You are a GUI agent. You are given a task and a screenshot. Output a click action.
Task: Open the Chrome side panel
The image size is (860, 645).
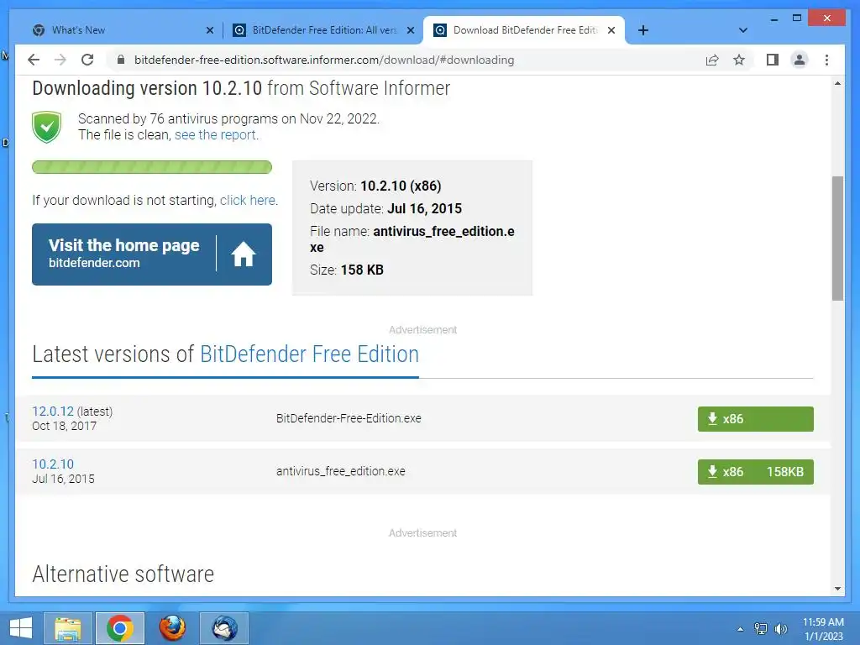click(773, 60)
